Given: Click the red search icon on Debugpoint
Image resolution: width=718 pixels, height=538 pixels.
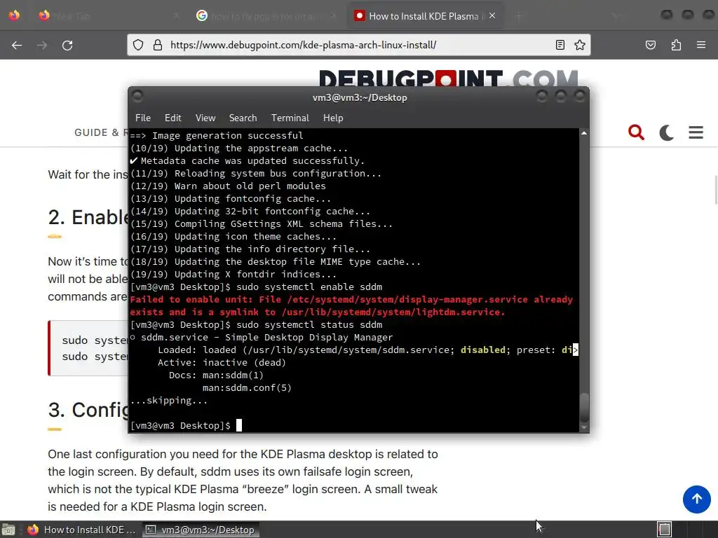Looking at the screenshot, I should tap(636, 132).
